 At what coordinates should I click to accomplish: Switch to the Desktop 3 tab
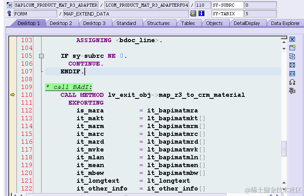click(x=94, y=23)
